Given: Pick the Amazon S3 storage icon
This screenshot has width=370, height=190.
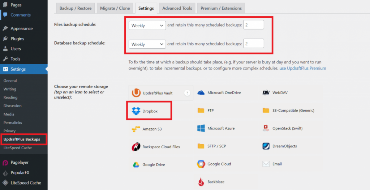Looking at the screenshot, I should pyautogui.click(x=136, y=129).
